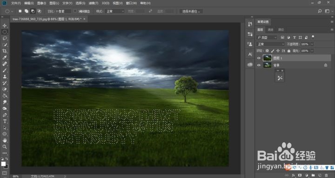Toggle the anti-alias checkbox
This screenshot has width=335, height=178.
(75, 11)
